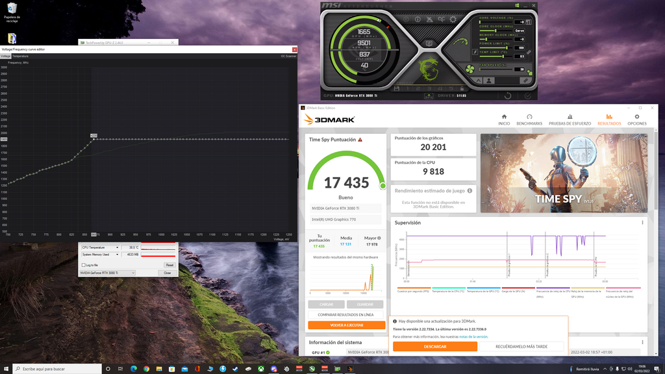Click the Windows startup icon in Afterburner
The height and width of the screenshot is (374, 665).
click(517, 5)
